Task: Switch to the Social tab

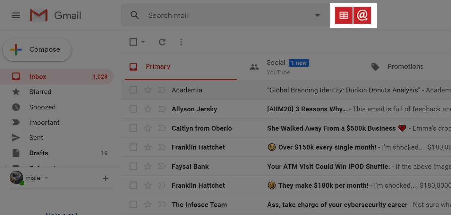Action: tap(303, 67)
